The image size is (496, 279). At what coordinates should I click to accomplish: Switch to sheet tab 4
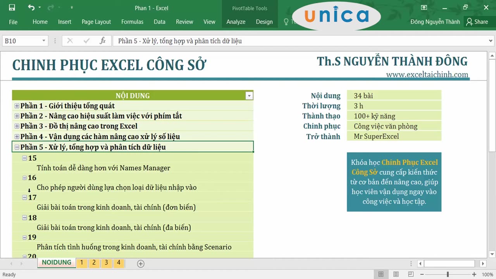click(x=119, y=262)
